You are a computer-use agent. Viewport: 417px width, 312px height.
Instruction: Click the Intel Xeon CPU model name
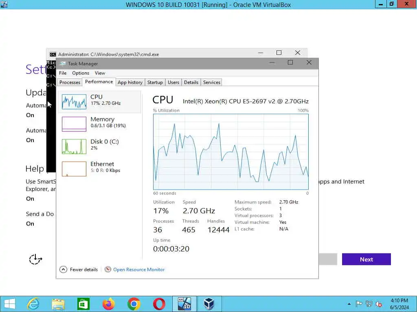[x=246, y=101]
